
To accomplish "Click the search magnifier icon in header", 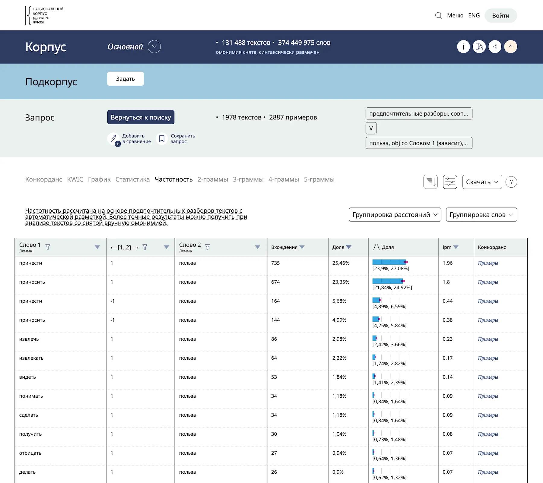I will click(x=439, y=15).
